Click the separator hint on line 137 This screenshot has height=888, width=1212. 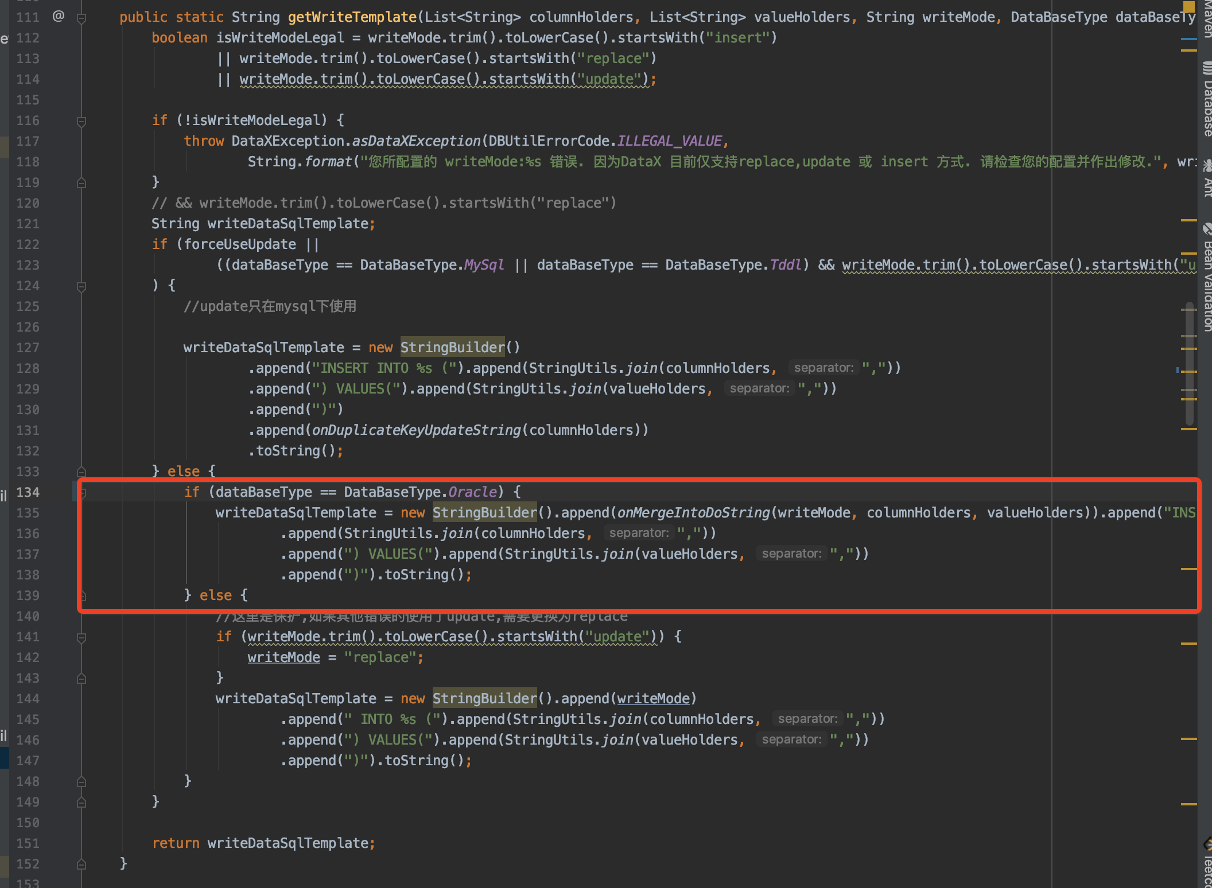(x=792, y=554)
